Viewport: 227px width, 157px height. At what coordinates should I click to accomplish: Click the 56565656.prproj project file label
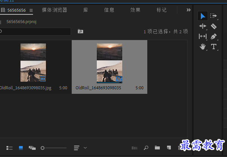(21, 22)
